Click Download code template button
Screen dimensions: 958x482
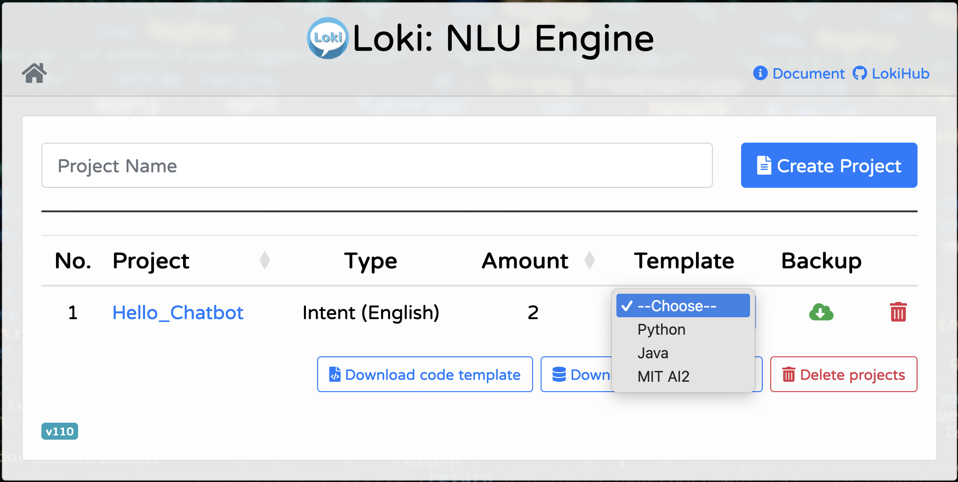425,374
